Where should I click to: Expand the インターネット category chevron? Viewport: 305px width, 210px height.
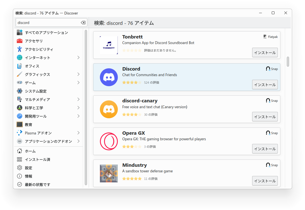(78, 58)
